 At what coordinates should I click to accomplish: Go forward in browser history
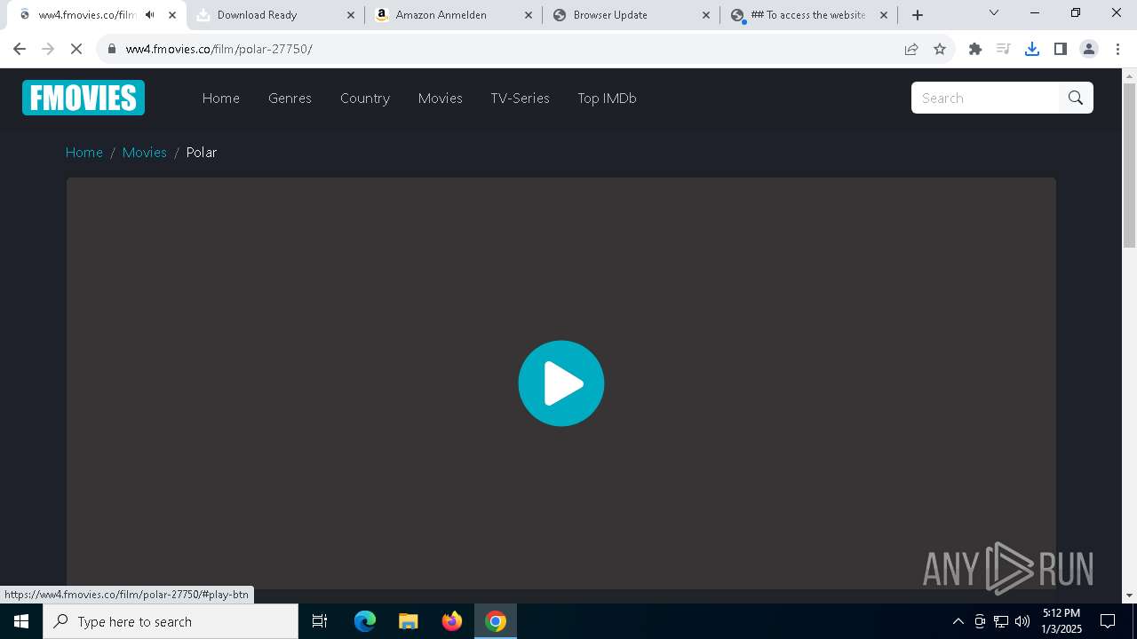tap(48, 49)
